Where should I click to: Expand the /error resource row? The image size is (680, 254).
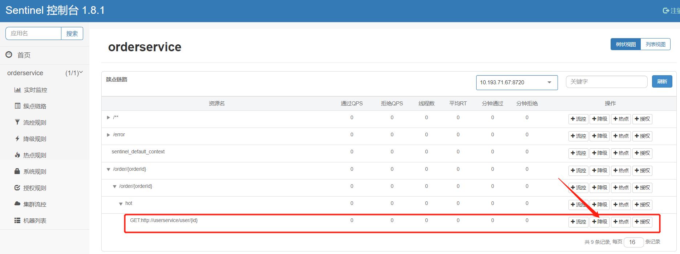pyautogui.click(x=108, y=135)
